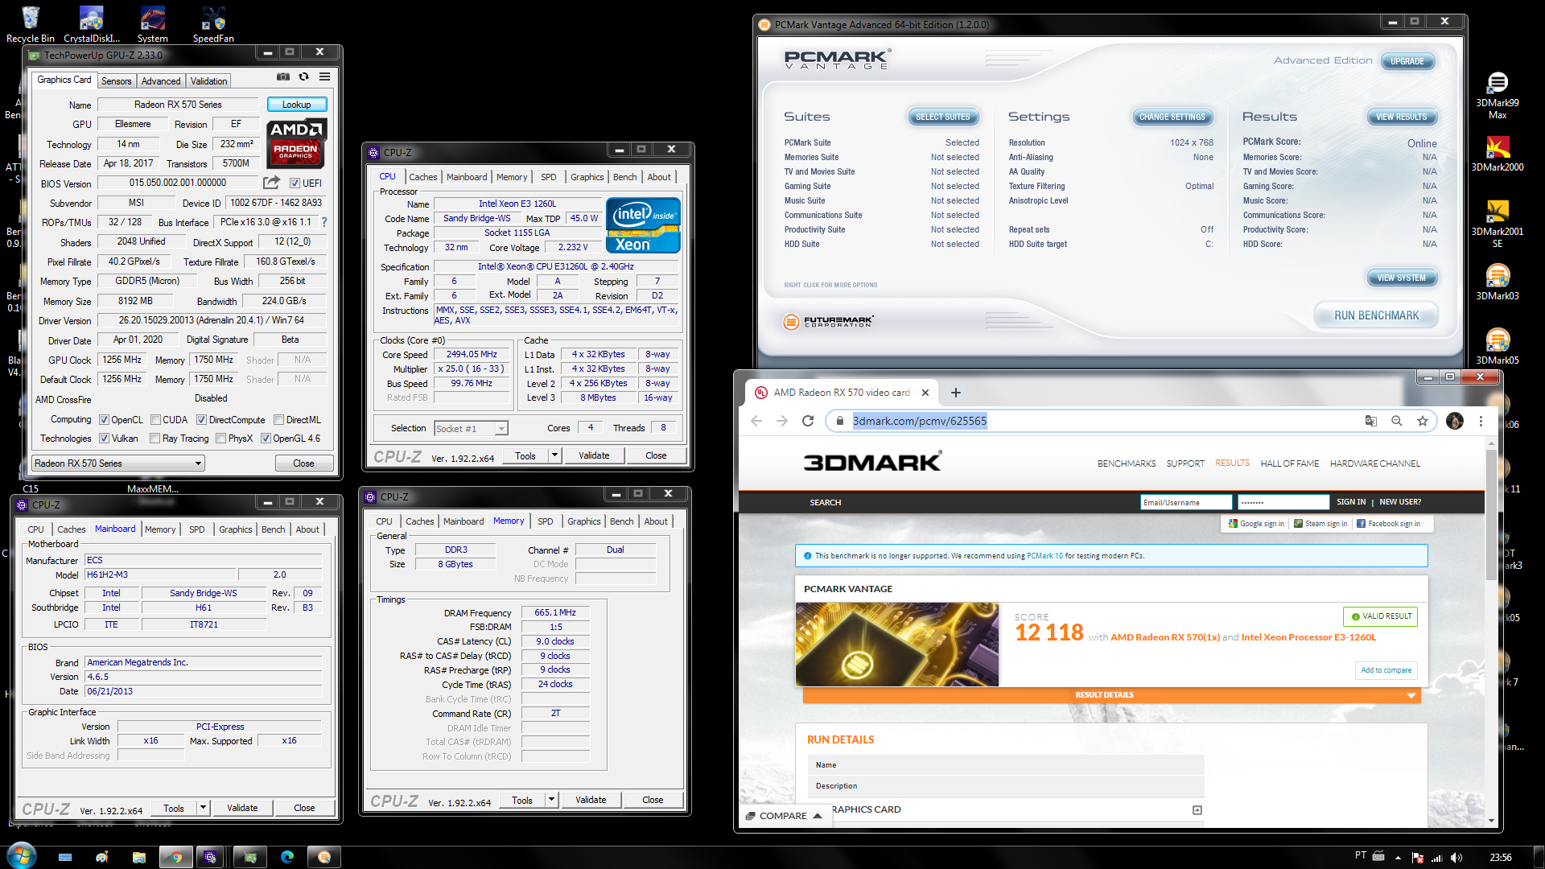Close the AMD Radeon RX 570 browser tab
This screenshot has width=1545, height=869.
[925, 393]
